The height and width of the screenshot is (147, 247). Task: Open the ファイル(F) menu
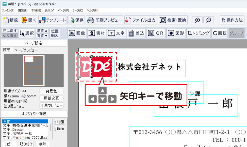[x=8, y=10]
